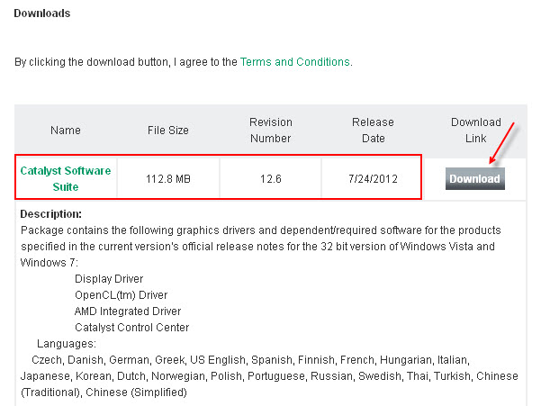Click the File Size column header
This screenshot has height=406, width=541.
(x=168, y=131)
